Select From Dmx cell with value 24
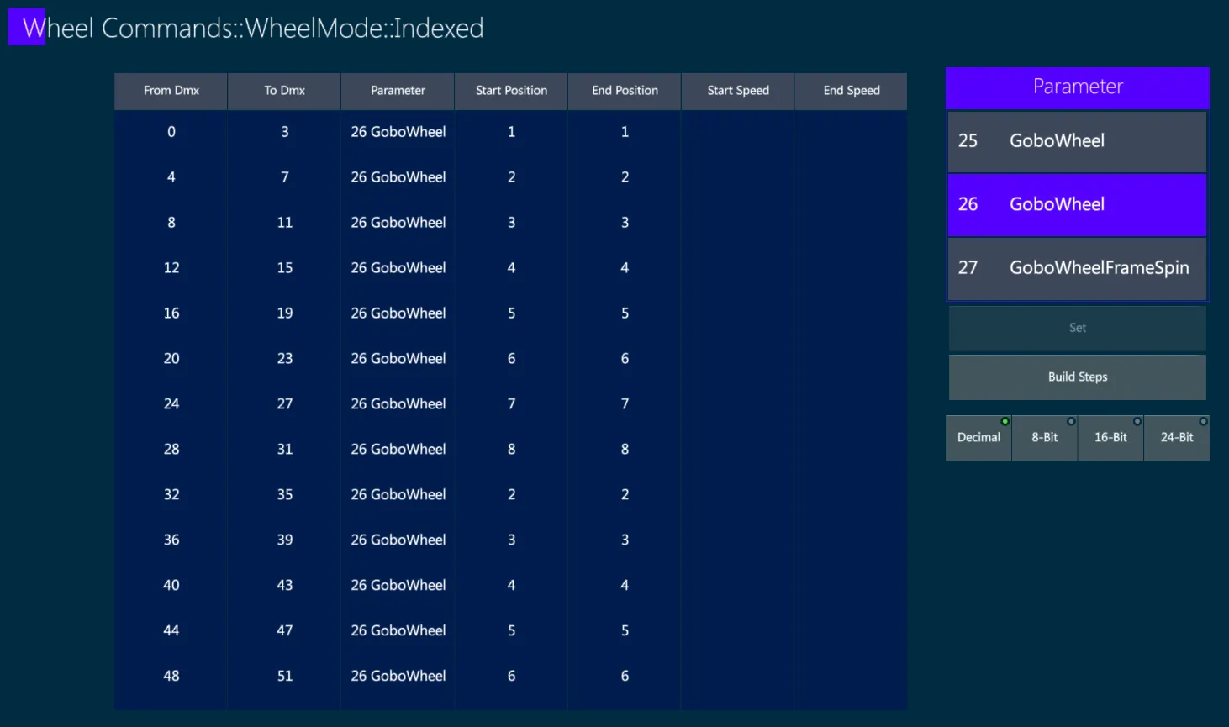 click(x=171, y=404)
